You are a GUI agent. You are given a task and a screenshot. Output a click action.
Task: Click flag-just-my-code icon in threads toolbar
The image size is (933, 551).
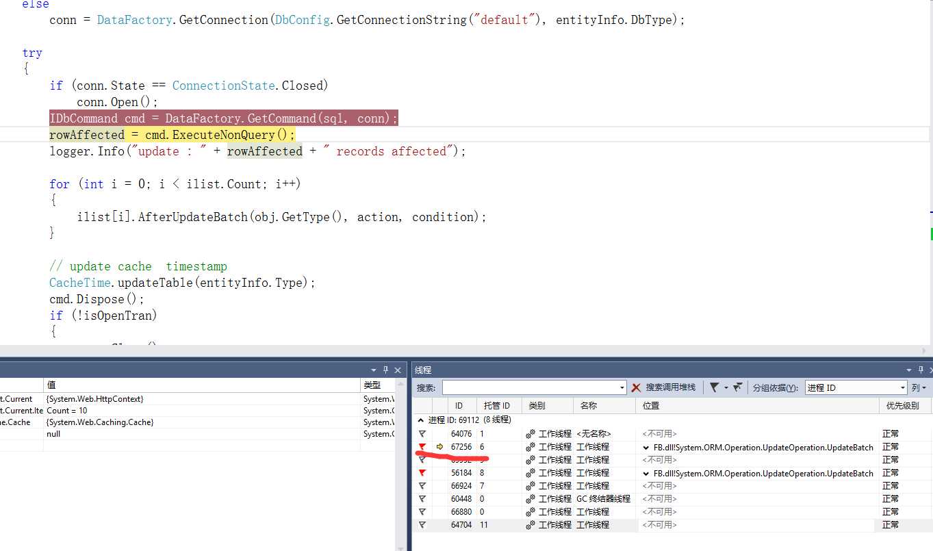pyautogui.click(x=737, y=387)
